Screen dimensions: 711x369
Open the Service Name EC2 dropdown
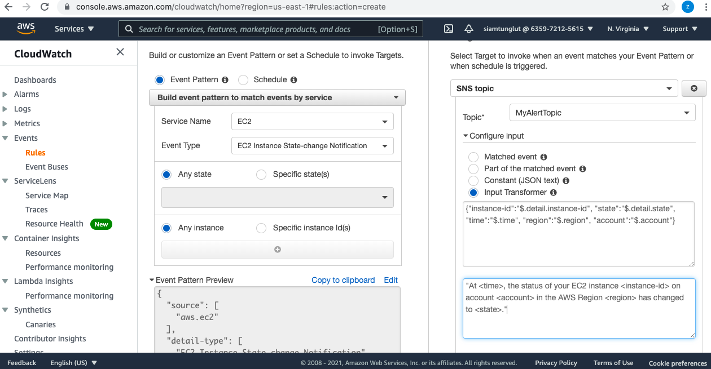click(x=313, y=121)
